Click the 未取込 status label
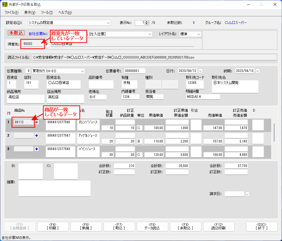282x241 pixels. click(x=16, y=33)
